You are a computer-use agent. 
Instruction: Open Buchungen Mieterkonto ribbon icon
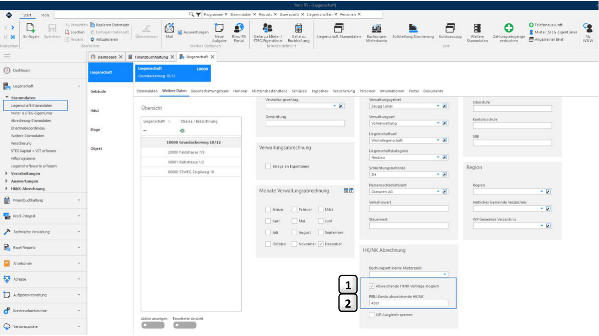point(377,28)
